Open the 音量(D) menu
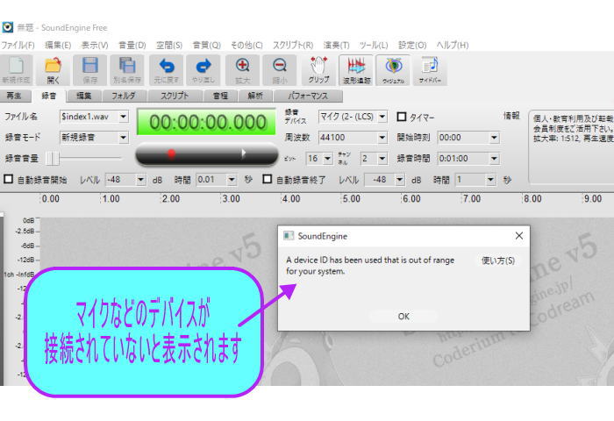 132,45
